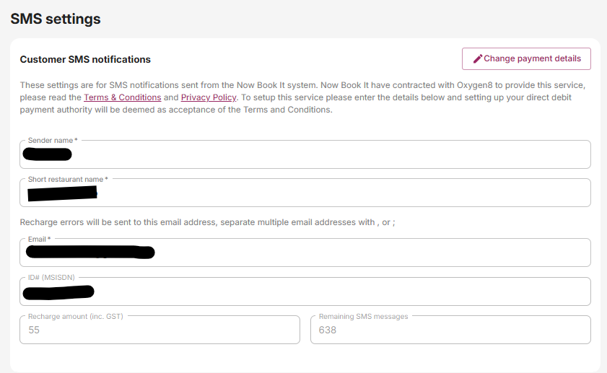Click the Email field label
Image resolution: width=607 pixels, height=373 pixels.
[x=39, y=239]
